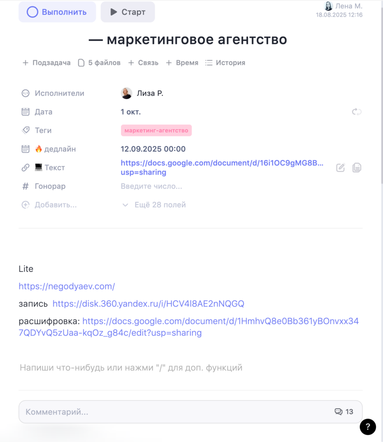This screenshot has width=383, height=442.
Task: Click the help question mark button
Action: pos(367,427)
